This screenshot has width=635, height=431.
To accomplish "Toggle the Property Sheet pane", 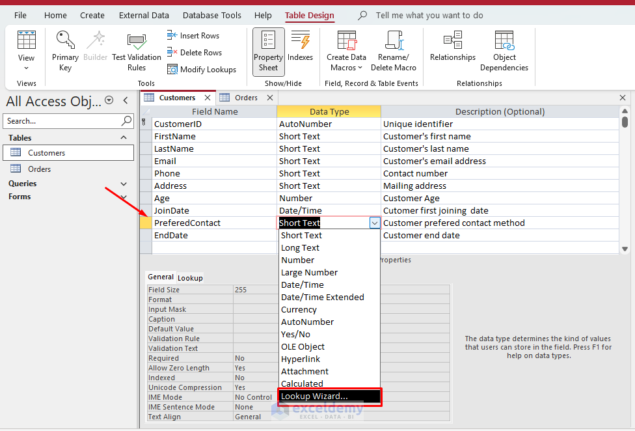I will [269, 52].
